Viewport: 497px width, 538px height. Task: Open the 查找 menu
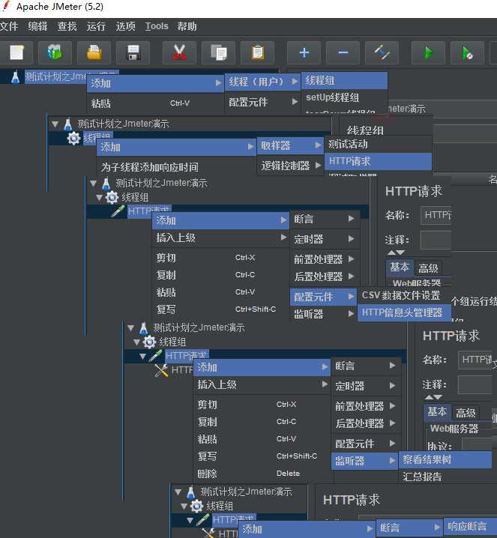[x=67, y=26]
